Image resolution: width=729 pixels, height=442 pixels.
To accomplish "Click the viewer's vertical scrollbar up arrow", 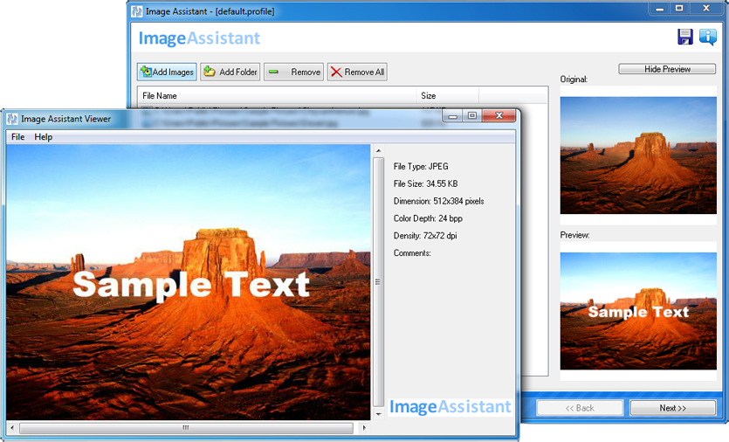I will (x=378, y=151).
